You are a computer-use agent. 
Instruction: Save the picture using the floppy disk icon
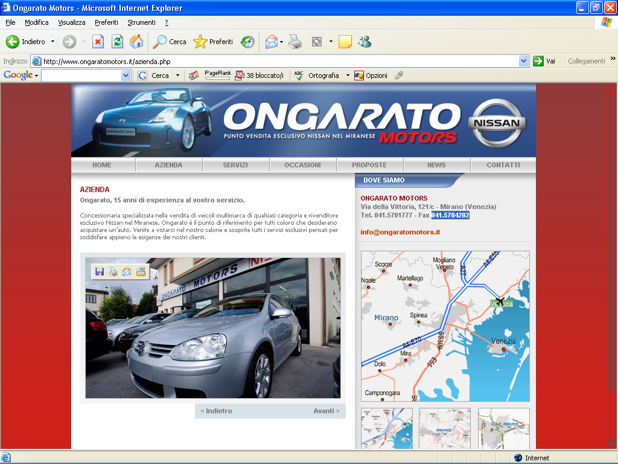tap(100, 271)
